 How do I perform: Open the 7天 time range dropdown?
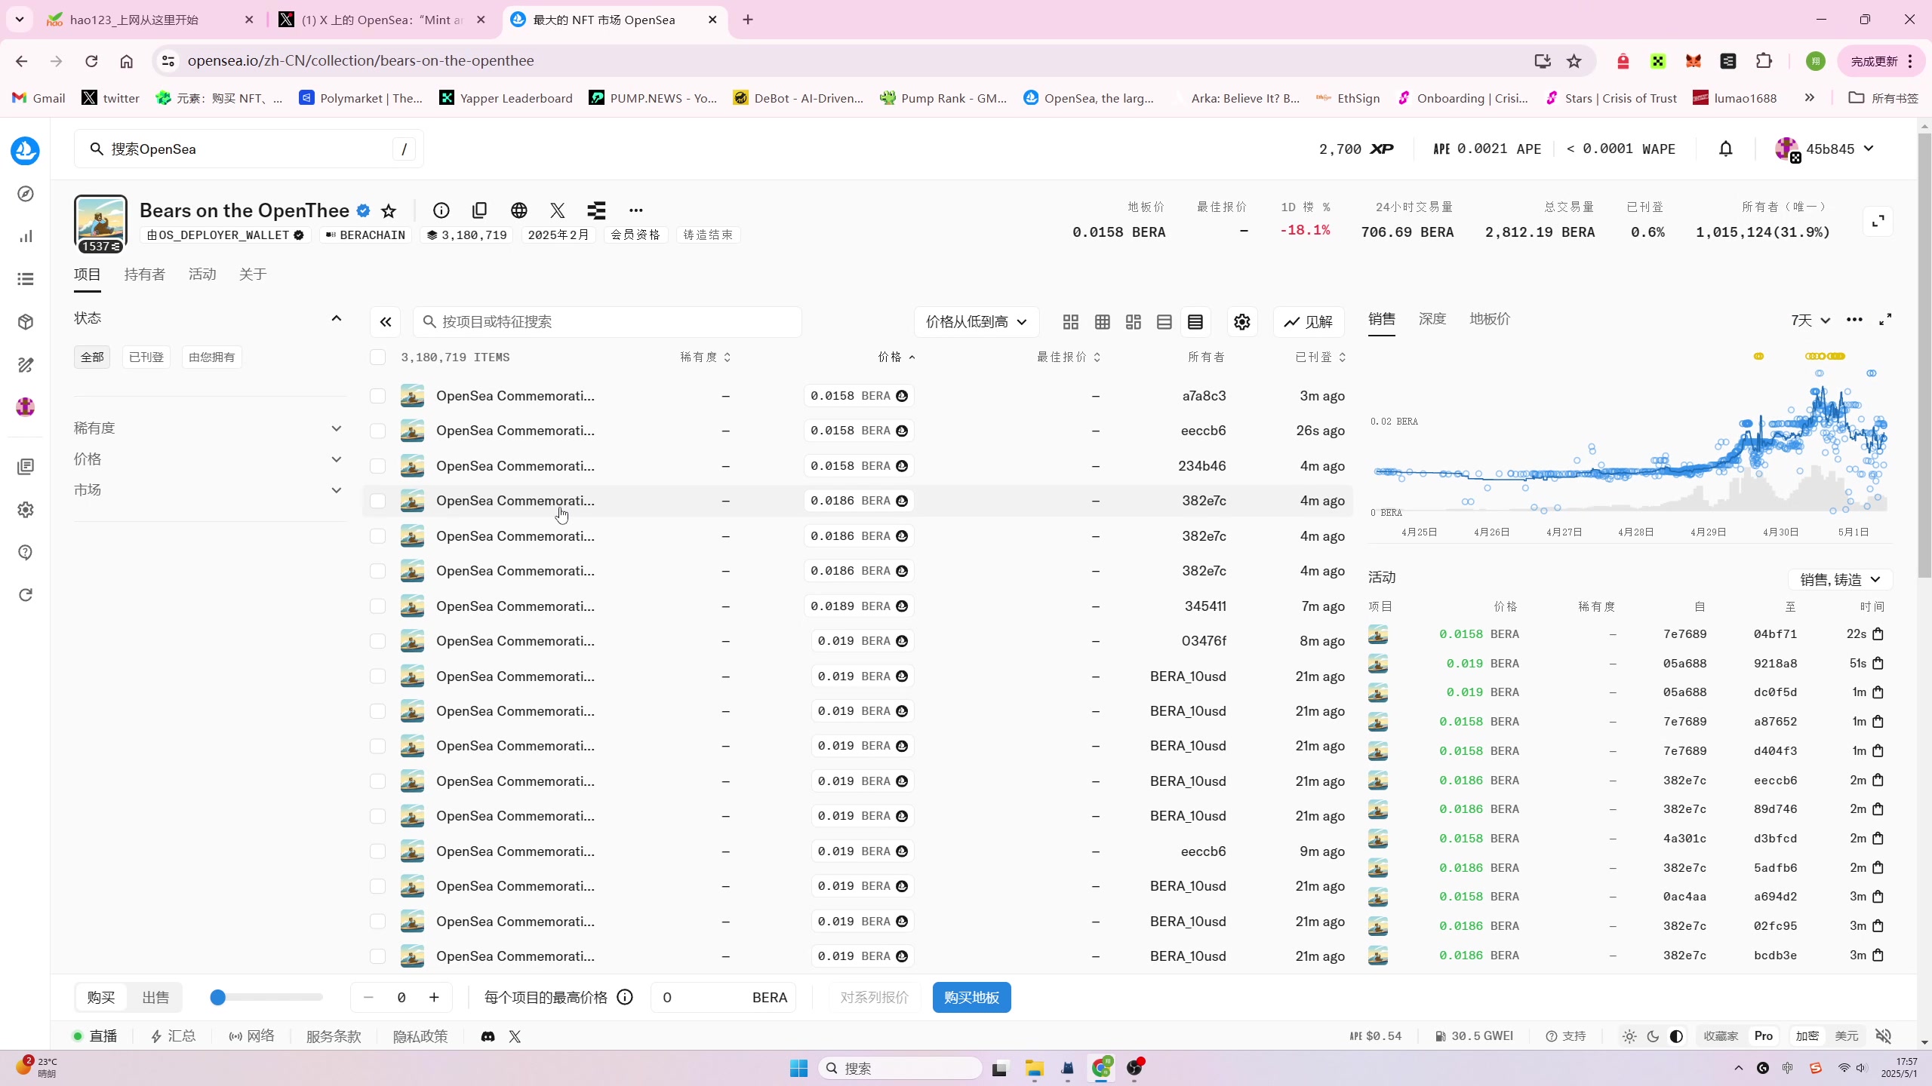[1810, 321]
